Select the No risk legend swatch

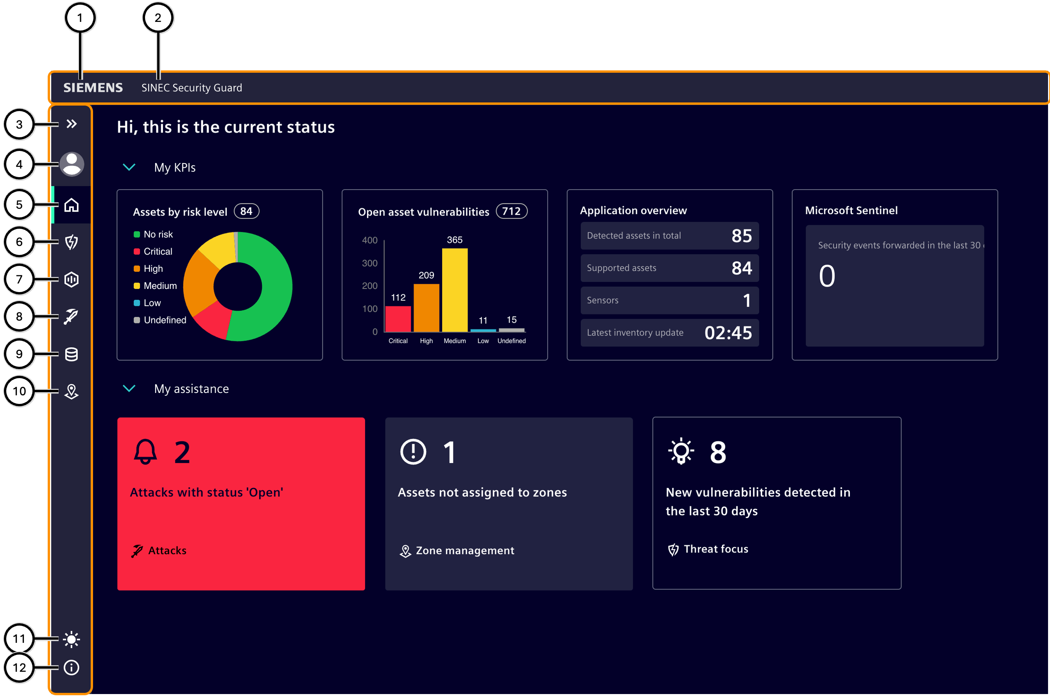coord(137,234)
